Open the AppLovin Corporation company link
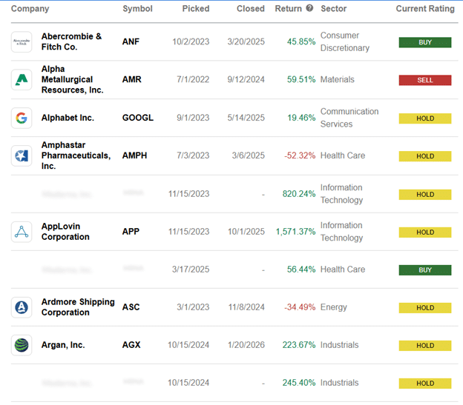The image size is (463, 405). point(66,232)
